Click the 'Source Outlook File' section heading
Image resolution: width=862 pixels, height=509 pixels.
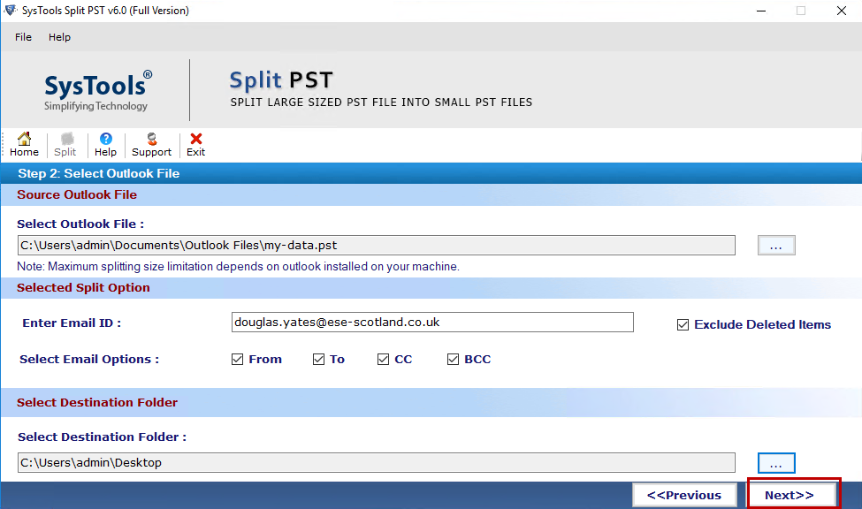(77, 194)
